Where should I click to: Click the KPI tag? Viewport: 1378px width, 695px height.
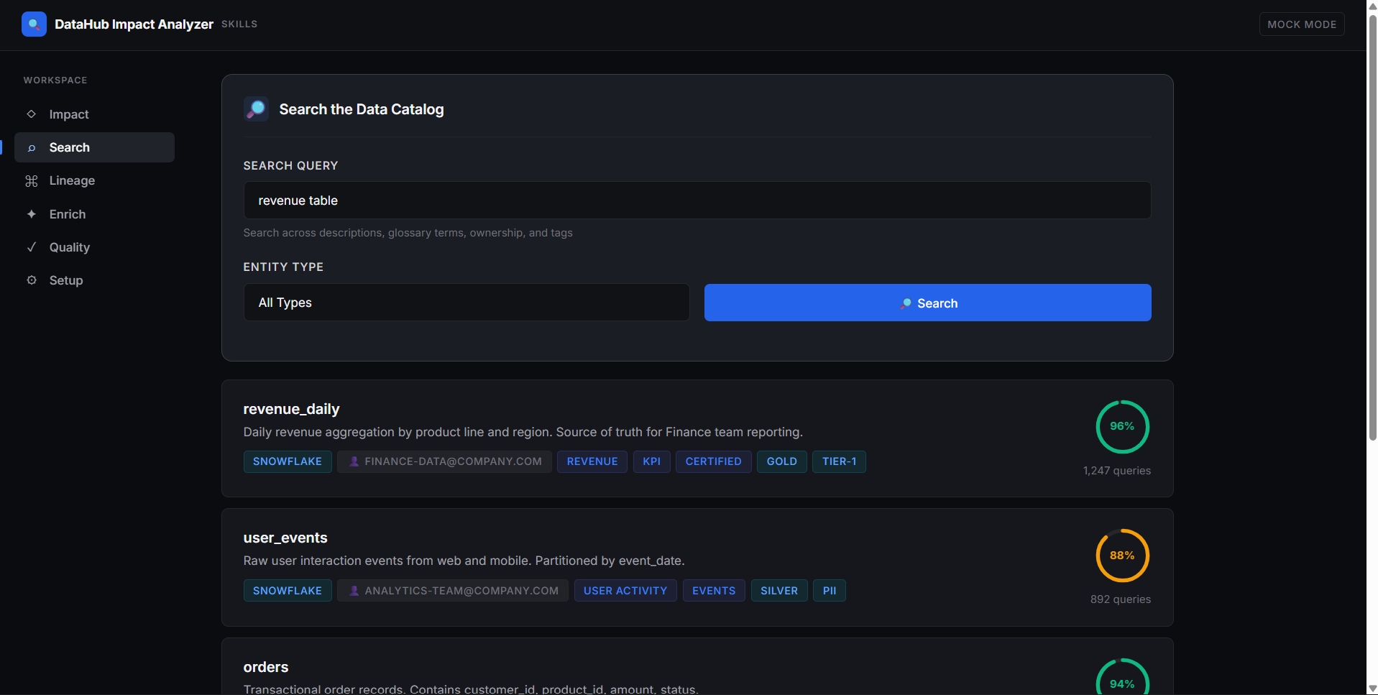coord(652,461)
